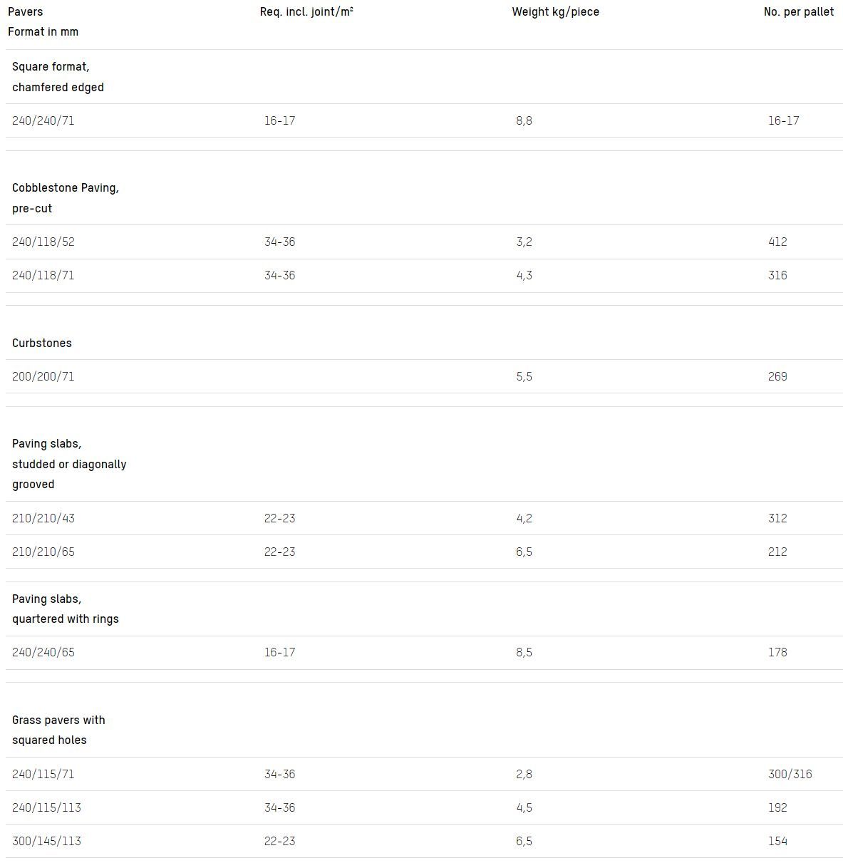The width and height of the screenshot is (843, 863).
Task: Click the "Curbstones" section heading
Action: [x=42, y=343]
